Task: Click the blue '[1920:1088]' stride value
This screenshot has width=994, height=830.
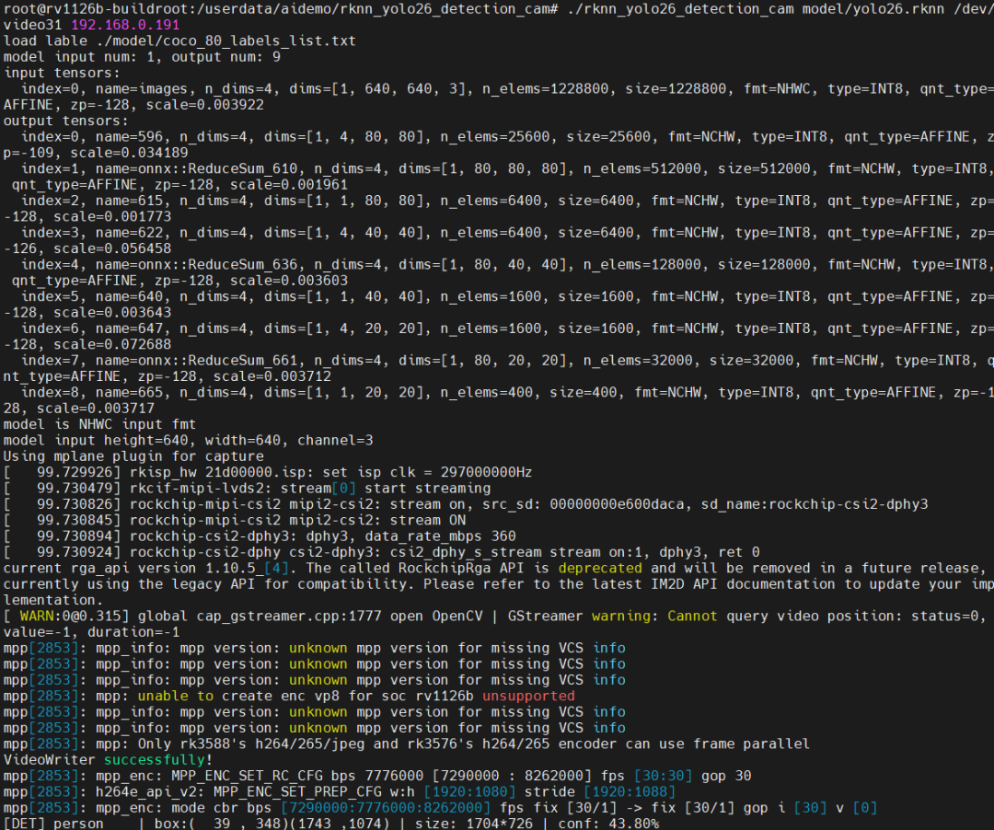Action: (x=630, y=791)
